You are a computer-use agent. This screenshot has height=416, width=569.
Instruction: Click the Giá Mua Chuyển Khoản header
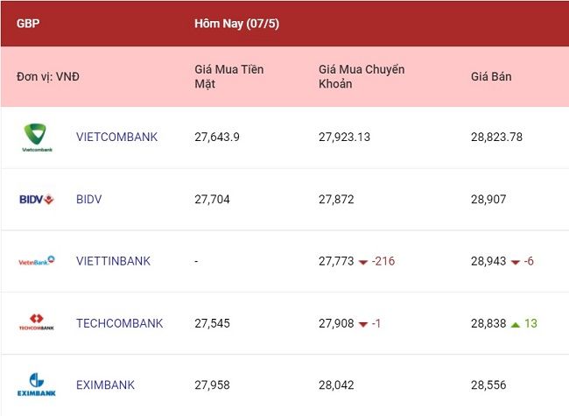pos(362,76)
